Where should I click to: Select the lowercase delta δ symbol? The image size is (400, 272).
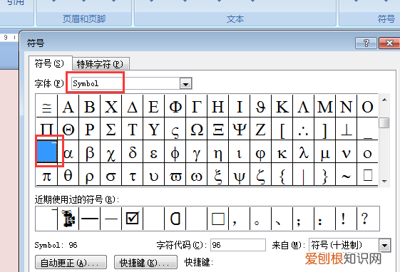(133, 152)
